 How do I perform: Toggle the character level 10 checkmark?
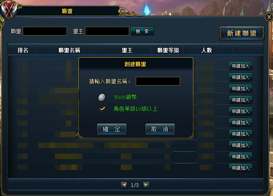[102, 109]
